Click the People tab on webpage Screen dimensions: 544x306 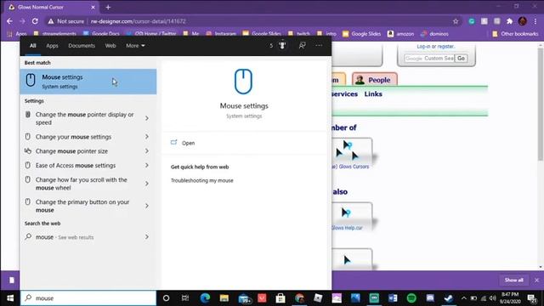[x=375, y=79]
